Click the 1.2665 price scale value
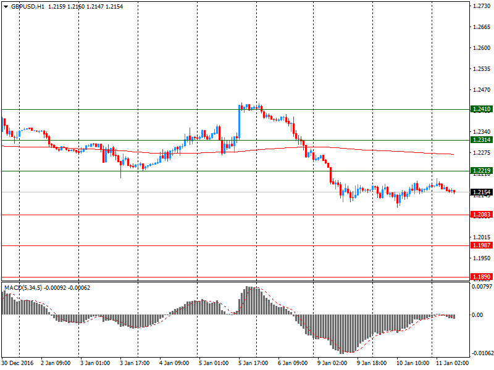 [482, 27]
